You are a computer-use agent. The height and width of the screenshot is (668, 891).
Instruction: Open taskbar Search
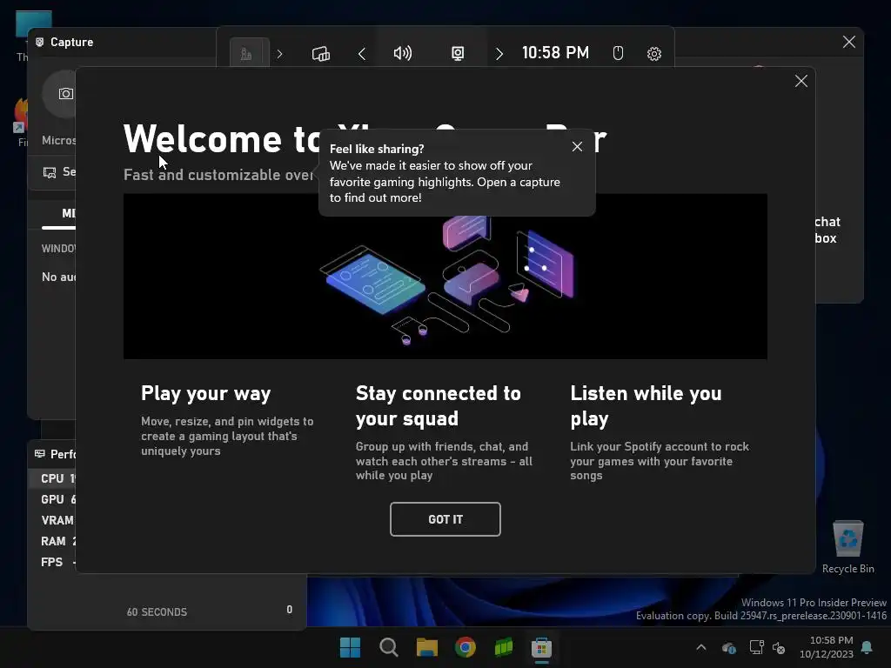pos(389,647)
